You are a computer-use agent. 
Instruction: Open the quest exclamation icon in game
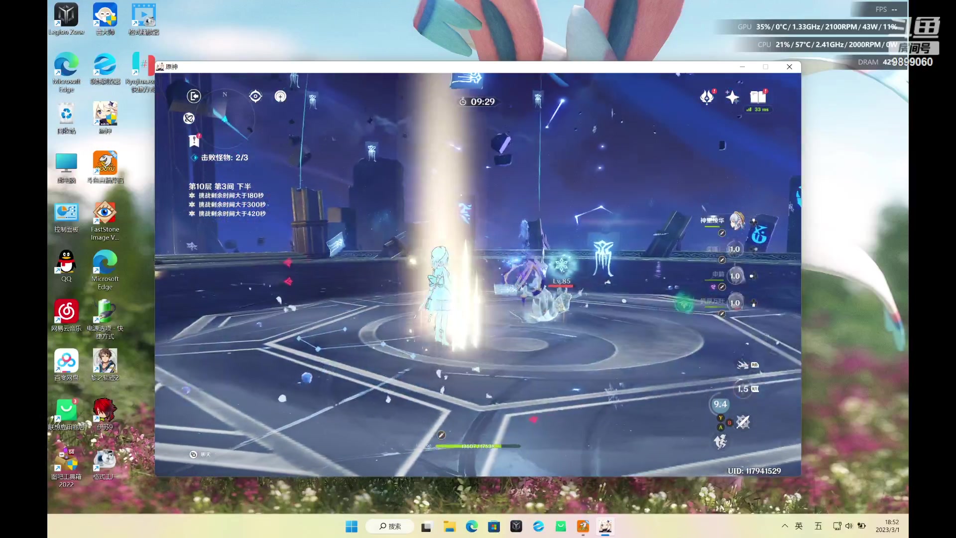pos(194,141)
